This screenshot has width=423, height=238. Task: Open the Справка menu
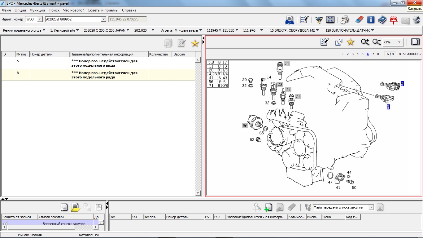129,10
